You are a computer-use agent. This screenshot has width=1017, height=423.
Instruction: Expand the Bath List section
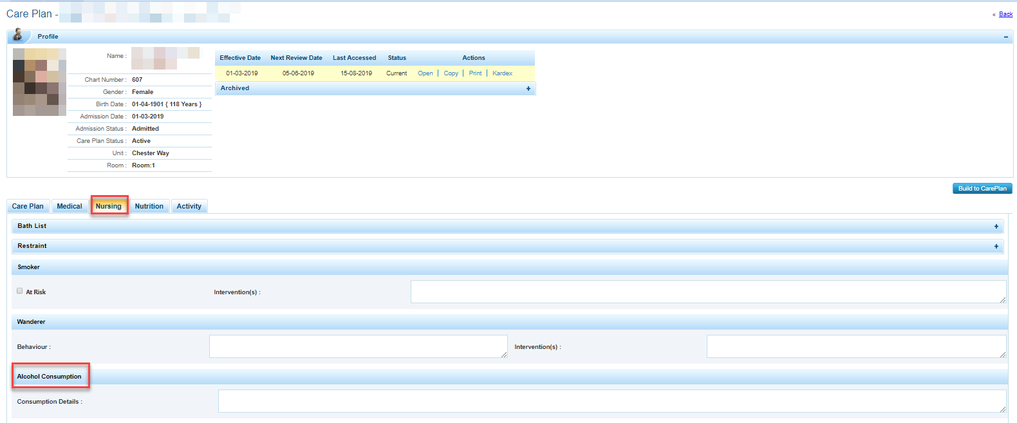pos(996,227)
